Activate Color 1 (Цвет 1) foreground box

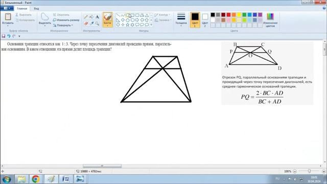coord(195,20)
